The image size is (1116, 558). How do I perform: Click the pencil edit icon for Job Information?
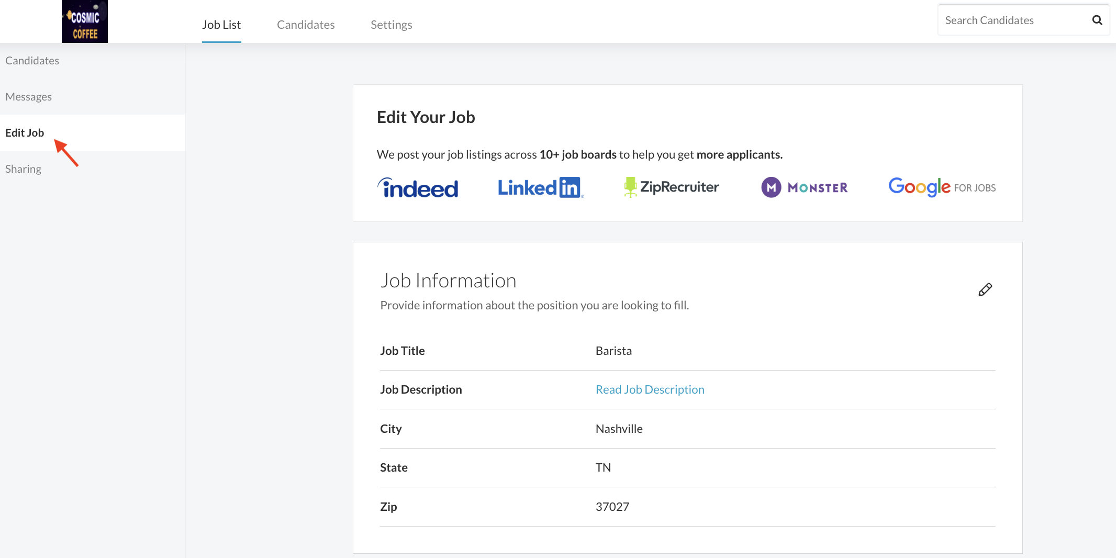985,289
